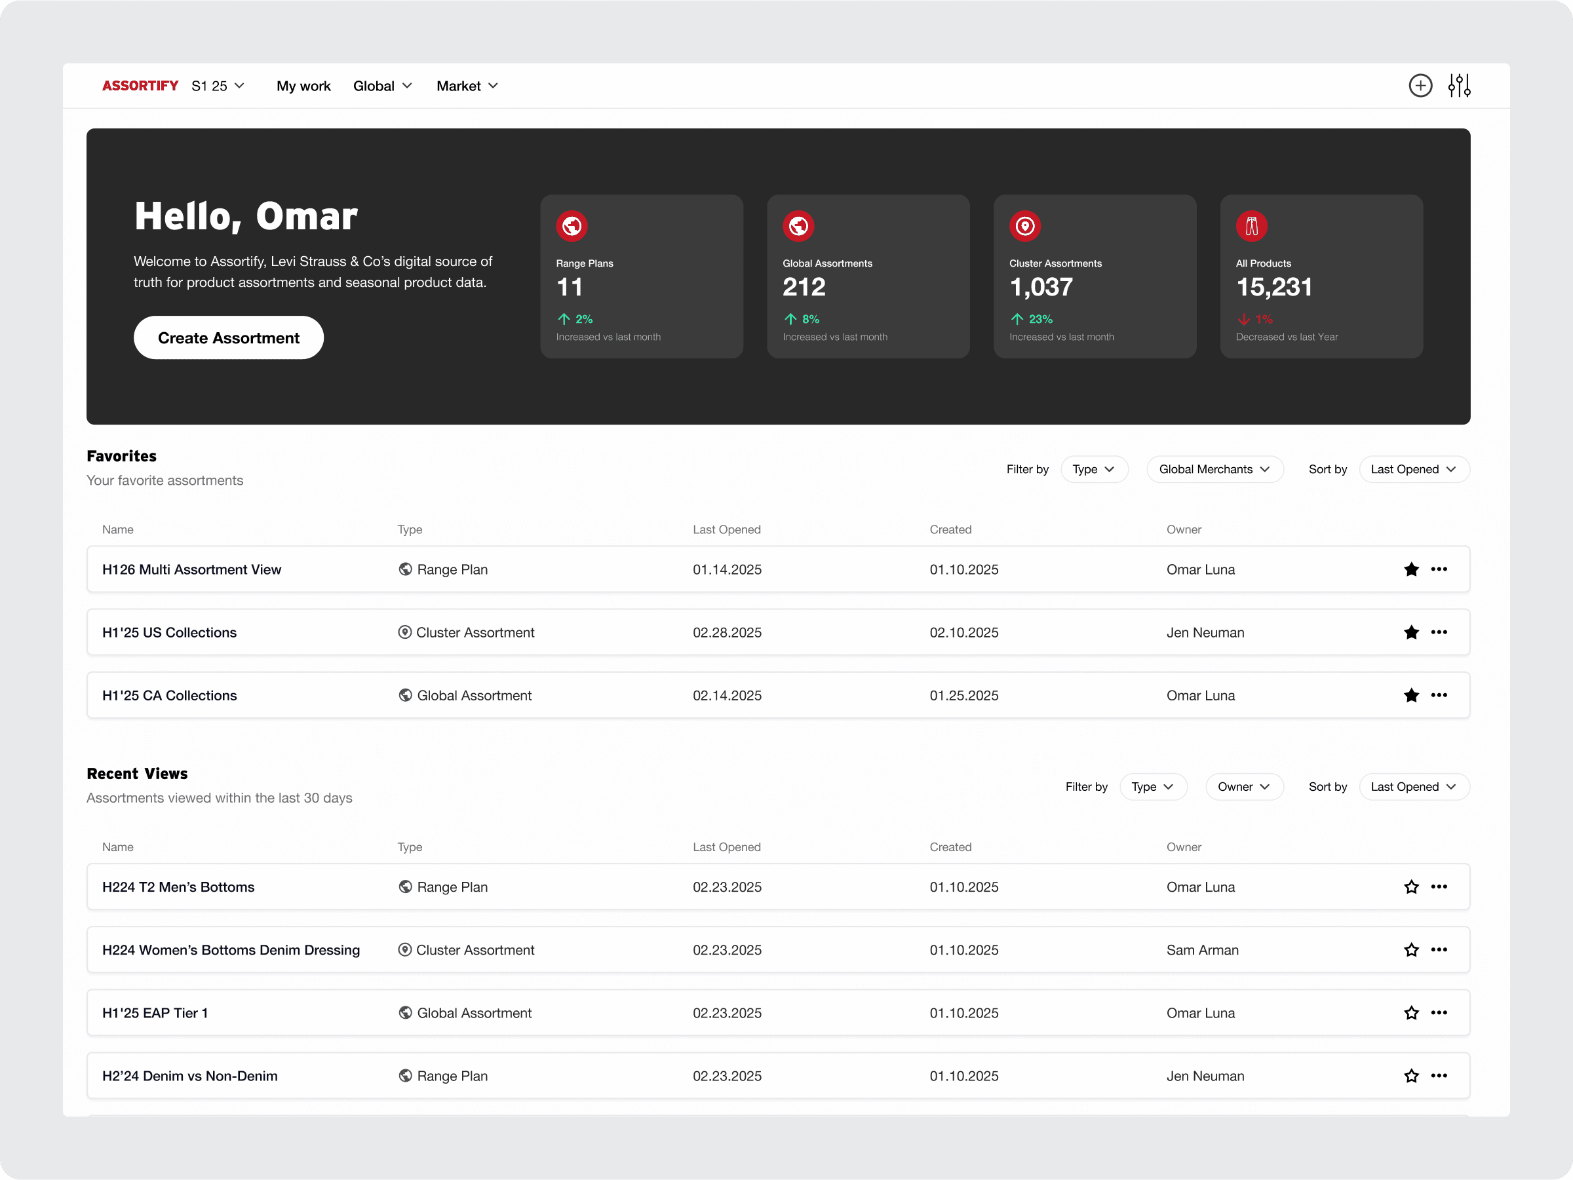Screen dimensions: 1573x1180
Task: Open H224 Women's Bottoms Denim Dressing assortment
Action: 231,949
